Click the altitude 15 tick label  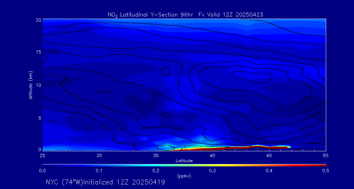point(38,52)
